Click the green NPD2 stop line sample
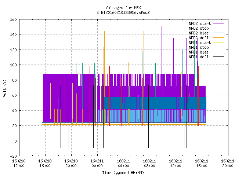235x176 pixels. [219, 28]
